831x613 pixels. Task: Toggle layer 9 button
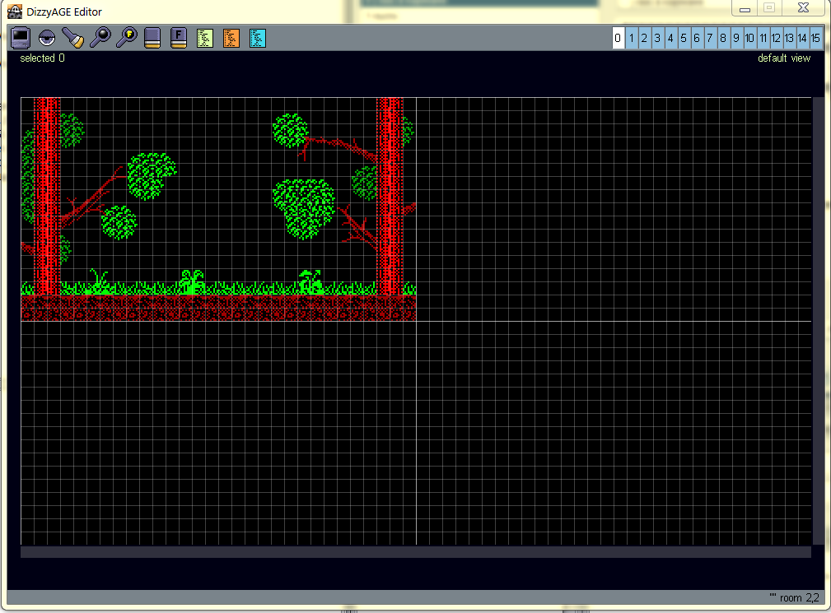tap(736, 38)
